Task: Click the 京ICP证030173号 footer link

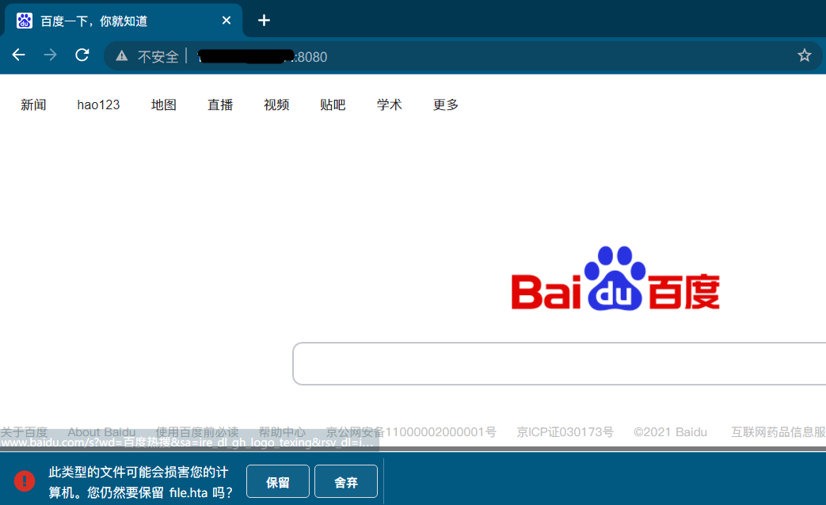Action: click(x=565, y=432)
